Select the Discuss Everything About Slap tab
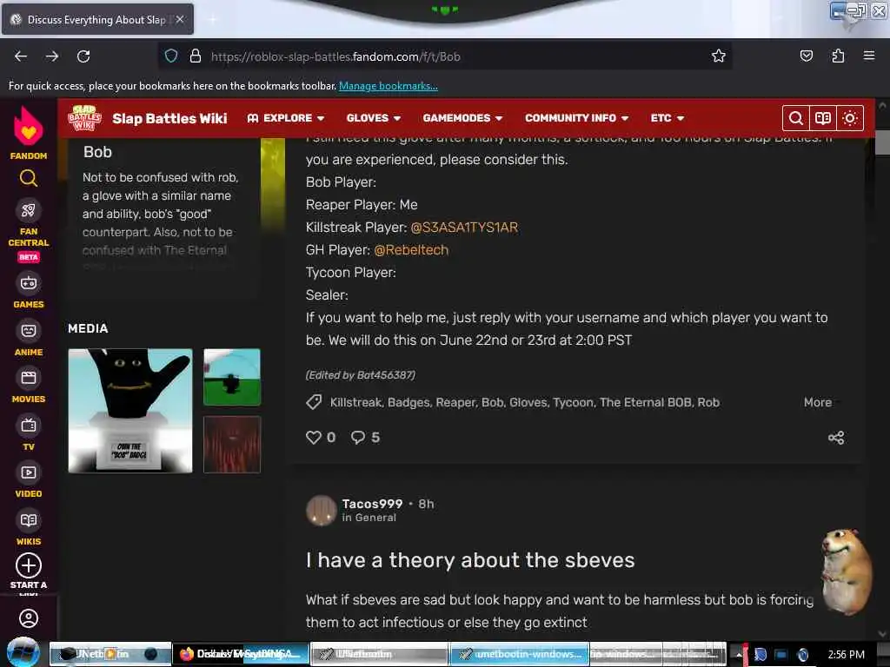The image size is (890, 667). click(97, 20)
